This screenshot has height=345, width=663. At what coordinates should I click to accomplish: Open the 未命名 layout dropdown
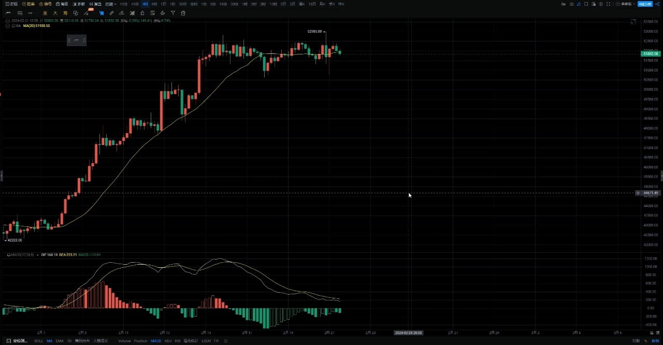click(625, 4)
